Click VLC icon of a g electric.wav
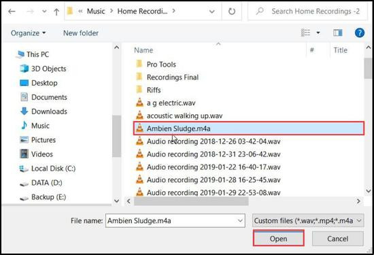 tap(139, 103)
